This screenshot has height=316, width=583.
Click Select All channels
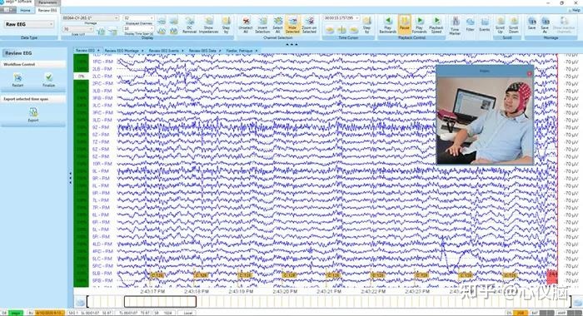(x=277, y=25)
